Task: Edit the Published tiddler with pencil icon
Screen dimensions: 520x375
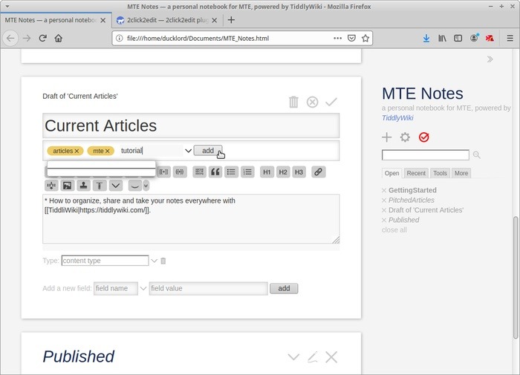Action: coord(313,357)
